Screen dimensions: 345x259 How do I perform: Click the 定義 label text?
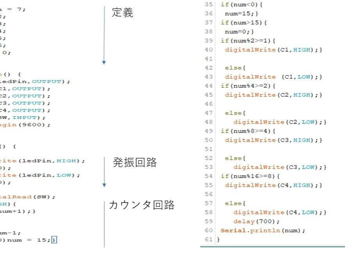click(x=122, y=13)
